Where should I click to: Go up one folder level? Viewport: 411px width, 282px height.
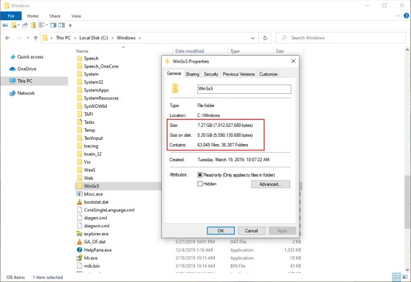point(36,38)
